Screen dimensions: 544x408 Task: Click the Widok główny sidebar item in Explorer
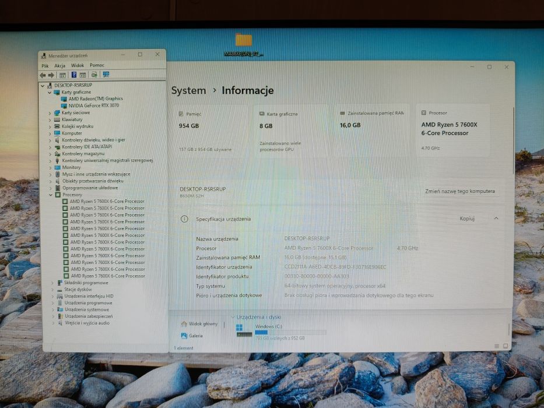[199, 324]
